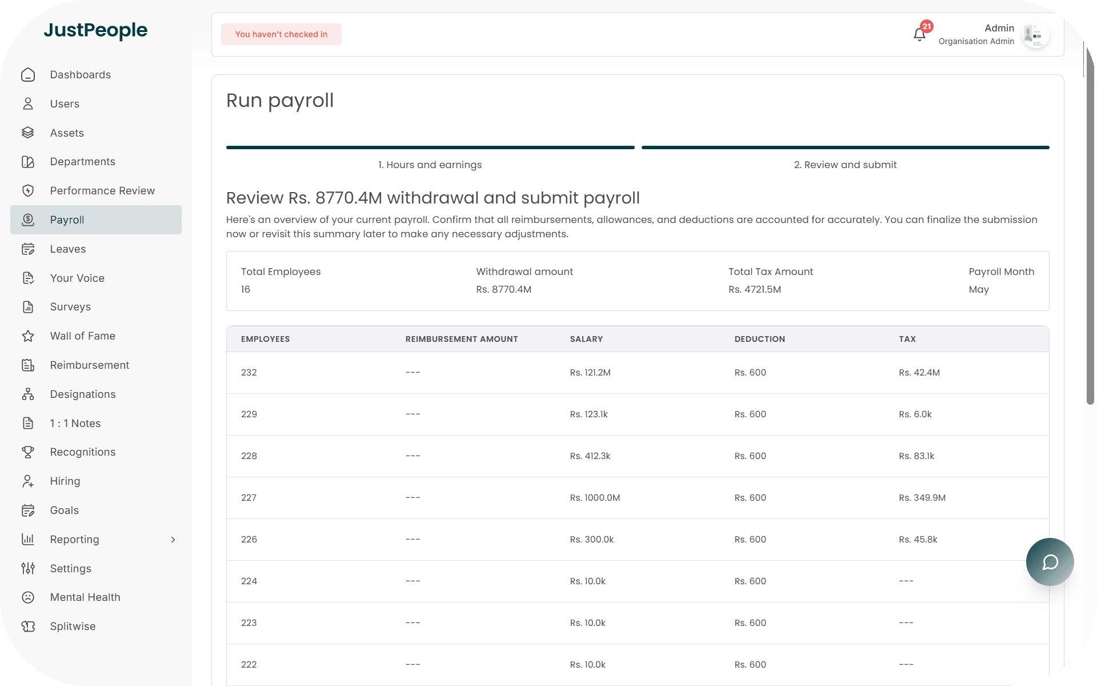The height and width of the screenshot is (686, 1097).
Task: Click the Settings sliders icon
Action: coord(28,569)
